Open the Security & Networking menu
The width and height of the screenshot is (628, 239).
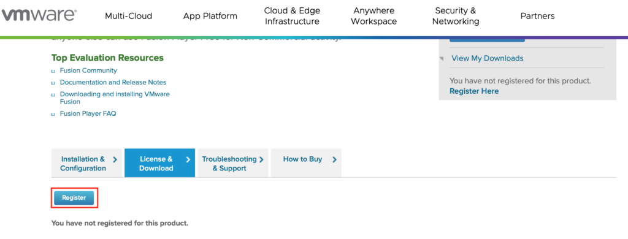[x=456, y=16]
